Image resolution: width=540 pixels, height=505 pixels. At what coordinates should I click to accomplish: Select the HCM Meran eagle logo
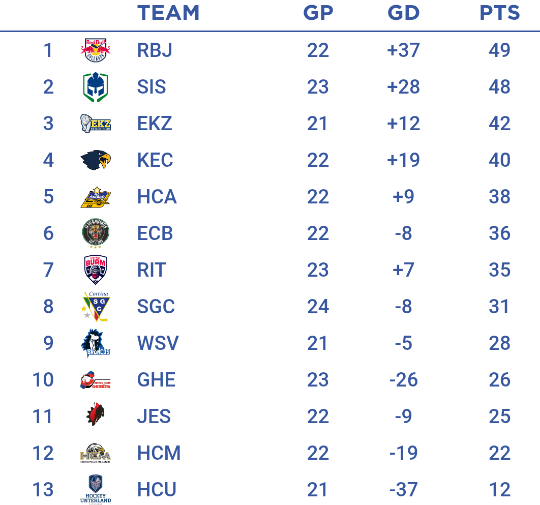pyautogui.click(x=96, y=453)
